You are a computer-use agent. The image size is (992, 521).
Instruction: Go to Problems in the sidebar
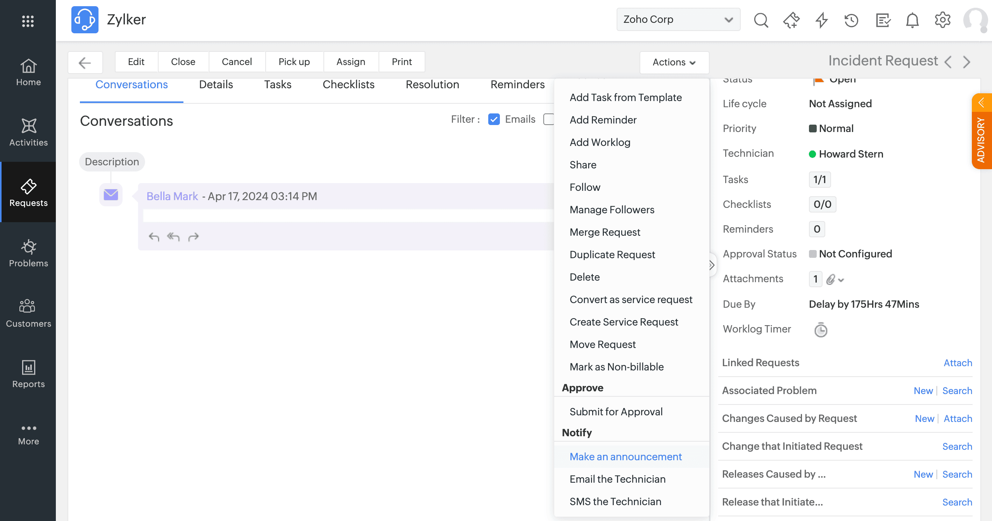coord(28,253)
